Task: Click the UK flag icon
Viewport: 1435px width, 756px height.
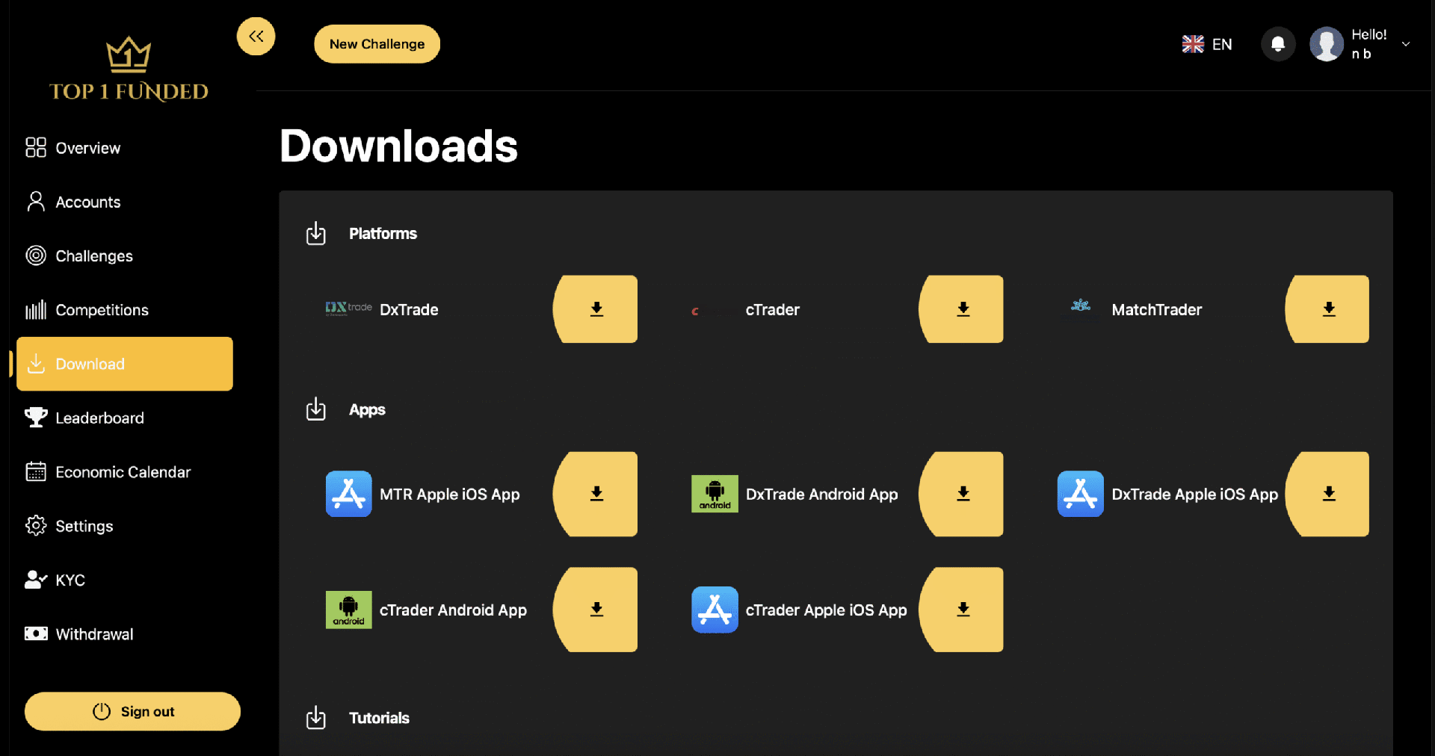Action: click(1193, 44)
